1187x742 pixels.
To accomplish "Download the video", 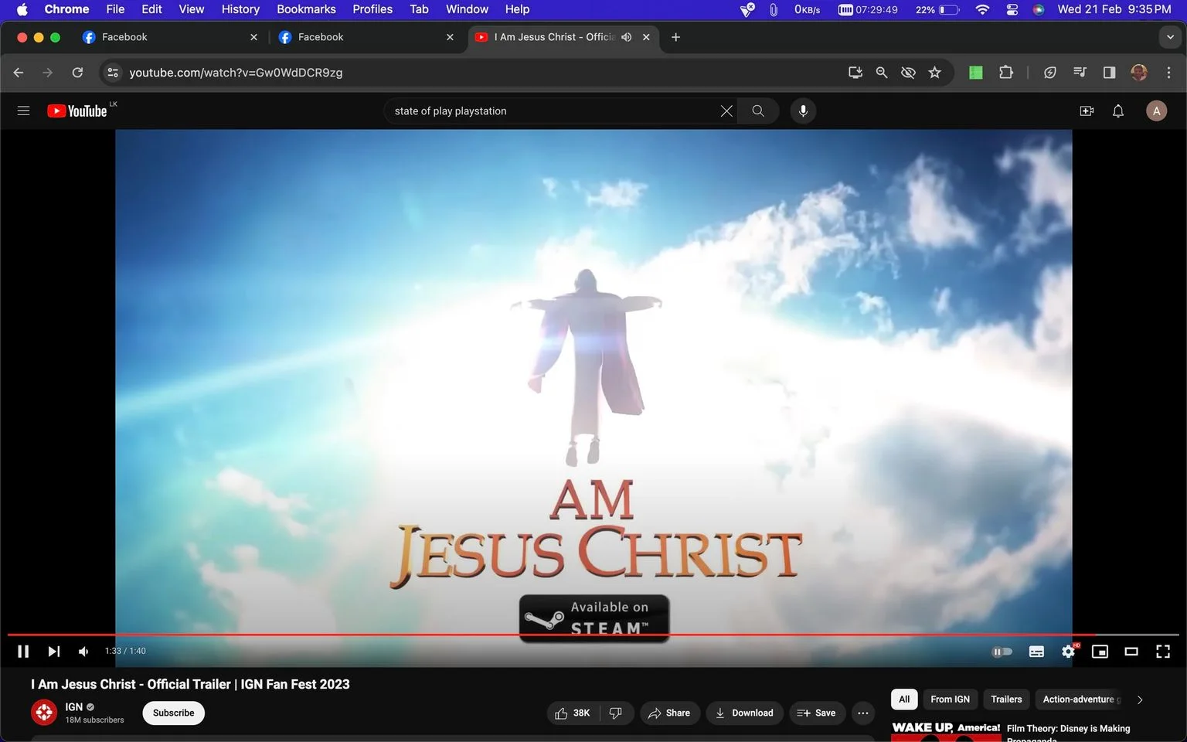I will [x=744, y=713].
